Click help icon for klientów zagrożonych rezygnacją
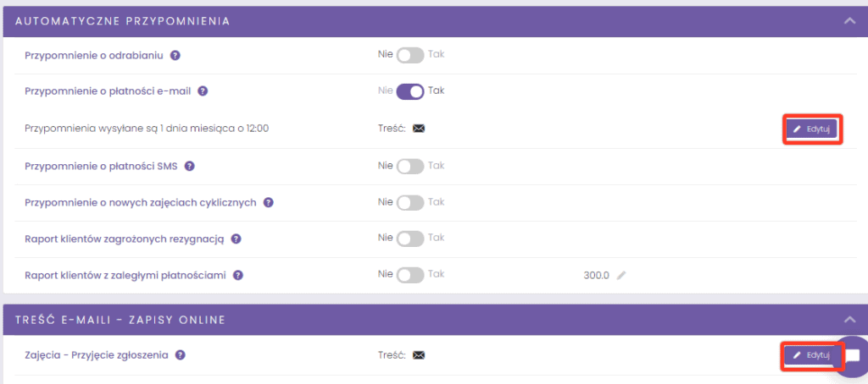This screenshot has height=384, width=868. coord(236,239)
